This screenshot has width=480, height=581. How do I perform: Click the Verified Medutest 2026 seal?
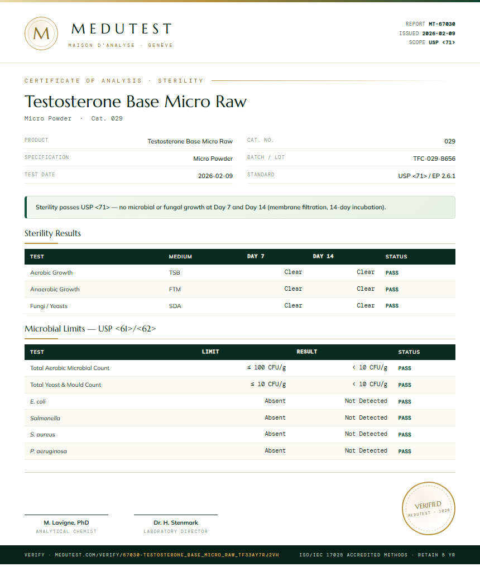pos(429,508)
